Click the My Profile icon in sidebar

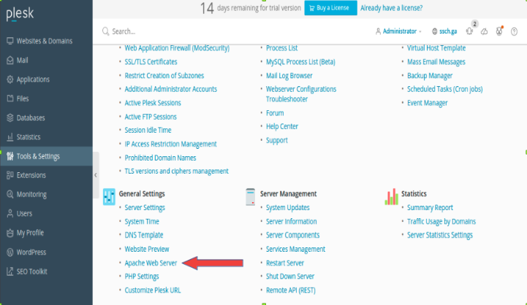click(10, 233)
